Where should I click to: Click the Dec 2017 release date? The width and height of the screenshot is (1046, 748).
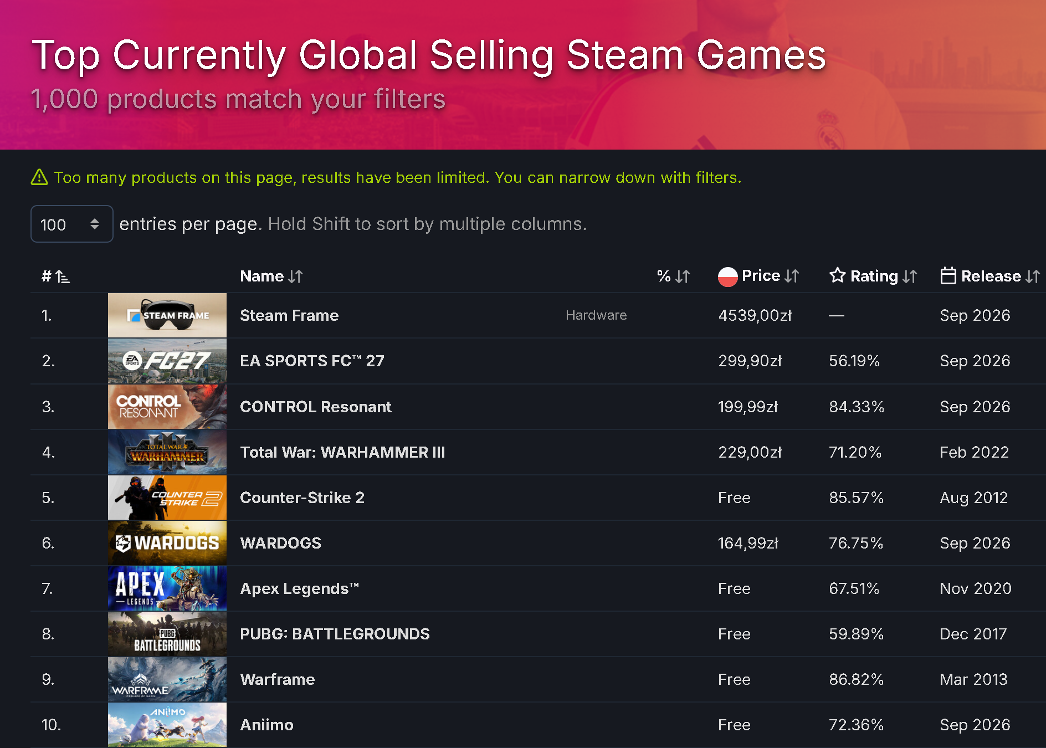(973, 634)
